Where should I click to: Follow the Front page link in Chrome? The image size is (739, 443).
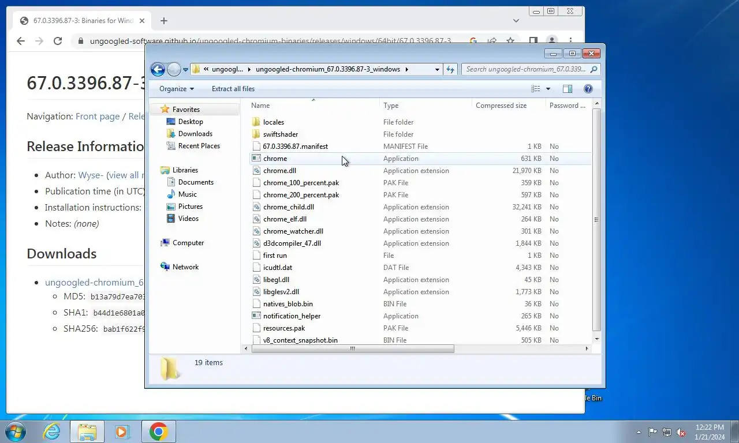[x=98, y=117]
